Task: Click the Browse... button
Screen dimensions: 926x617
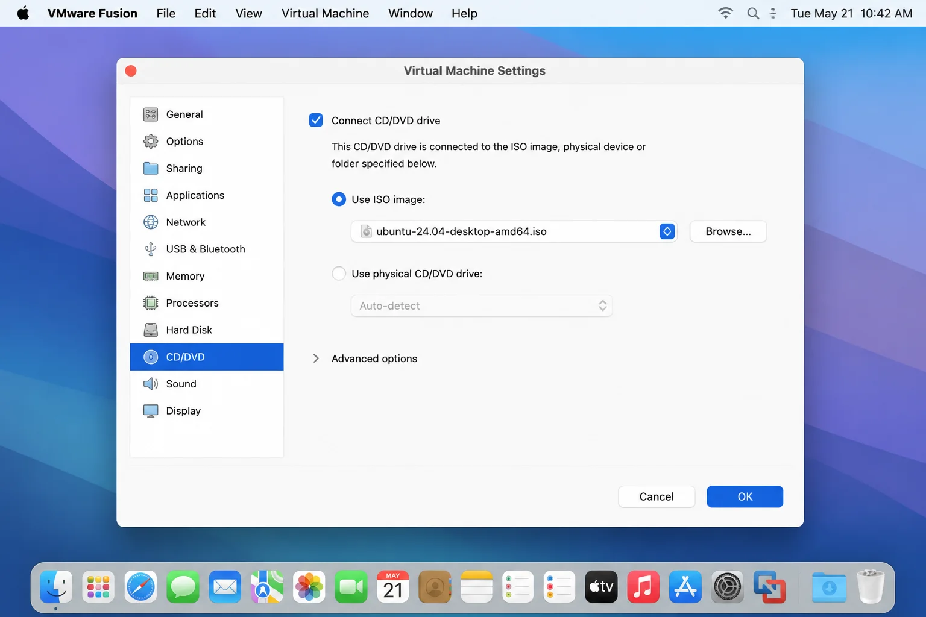Action: click(x=728, y=231)
